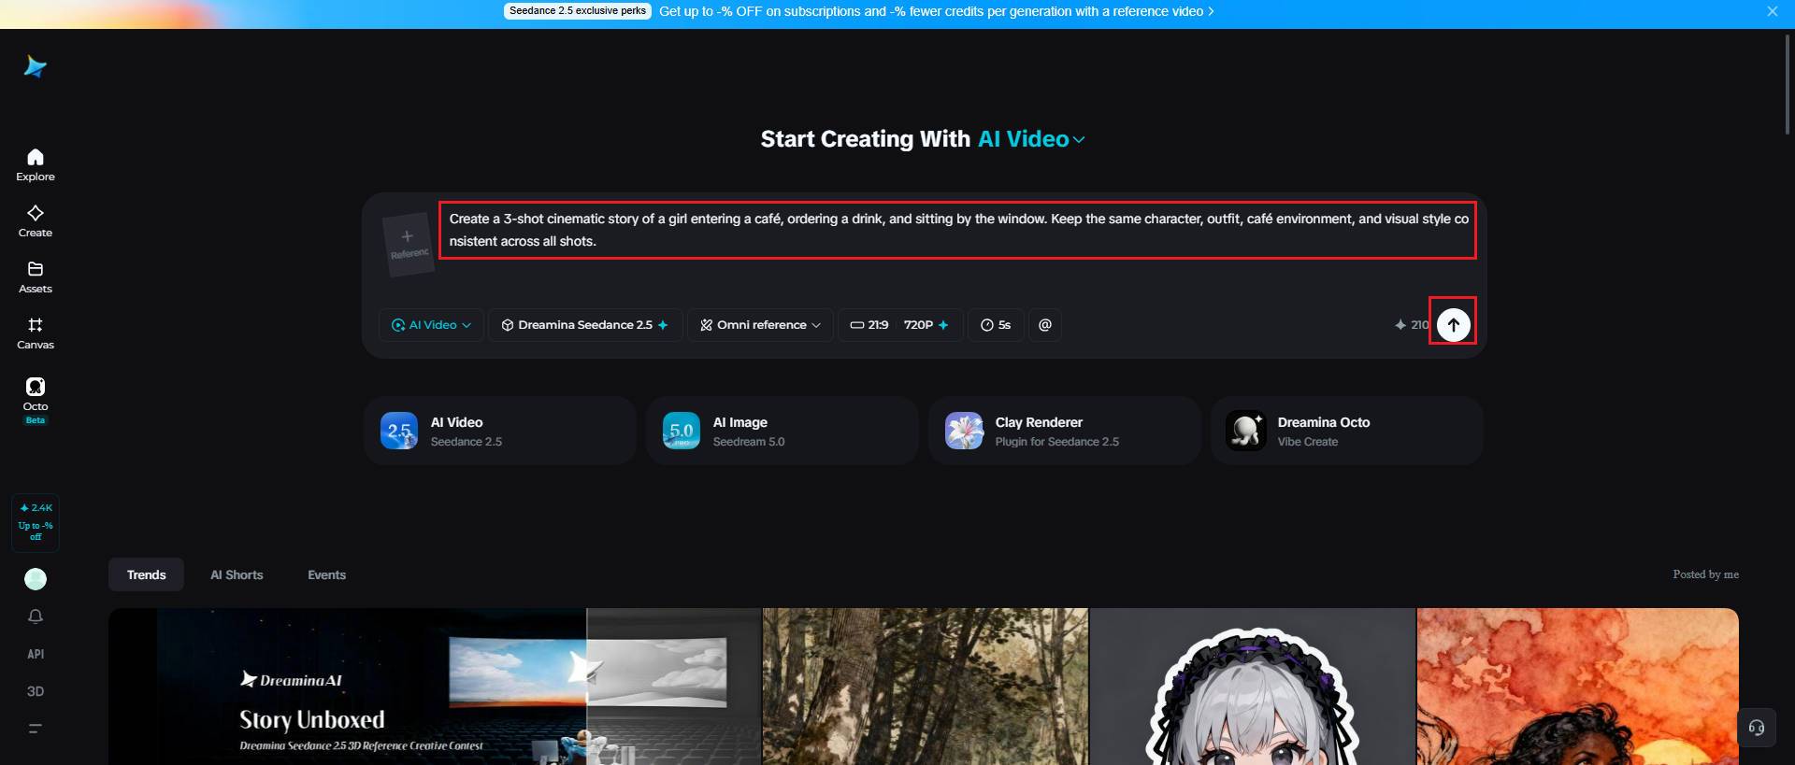Switch to the AI Shorts tab
Image resolution: width=1795 pixels, height=765 pixels.
[237, 574]
